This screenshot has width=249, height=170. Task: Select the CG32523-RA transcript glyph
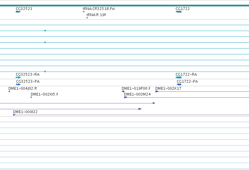click(x=18, y=77)
